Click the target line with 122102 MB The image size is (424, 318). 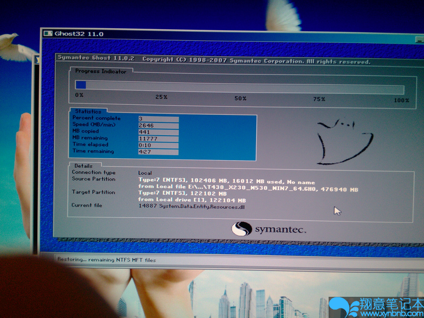(x=182, y=193)
